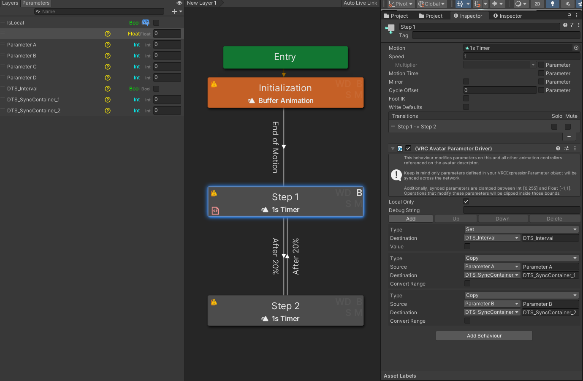Click the Motion object picker circle icon
This screenshot has width=583, height=381.
point(576,48)
